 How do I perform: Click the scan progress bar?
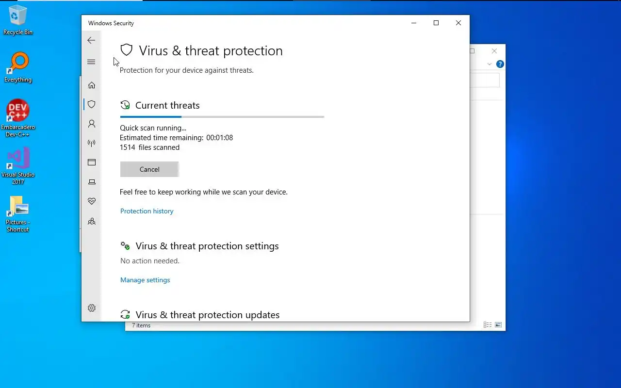coord(222,117)
